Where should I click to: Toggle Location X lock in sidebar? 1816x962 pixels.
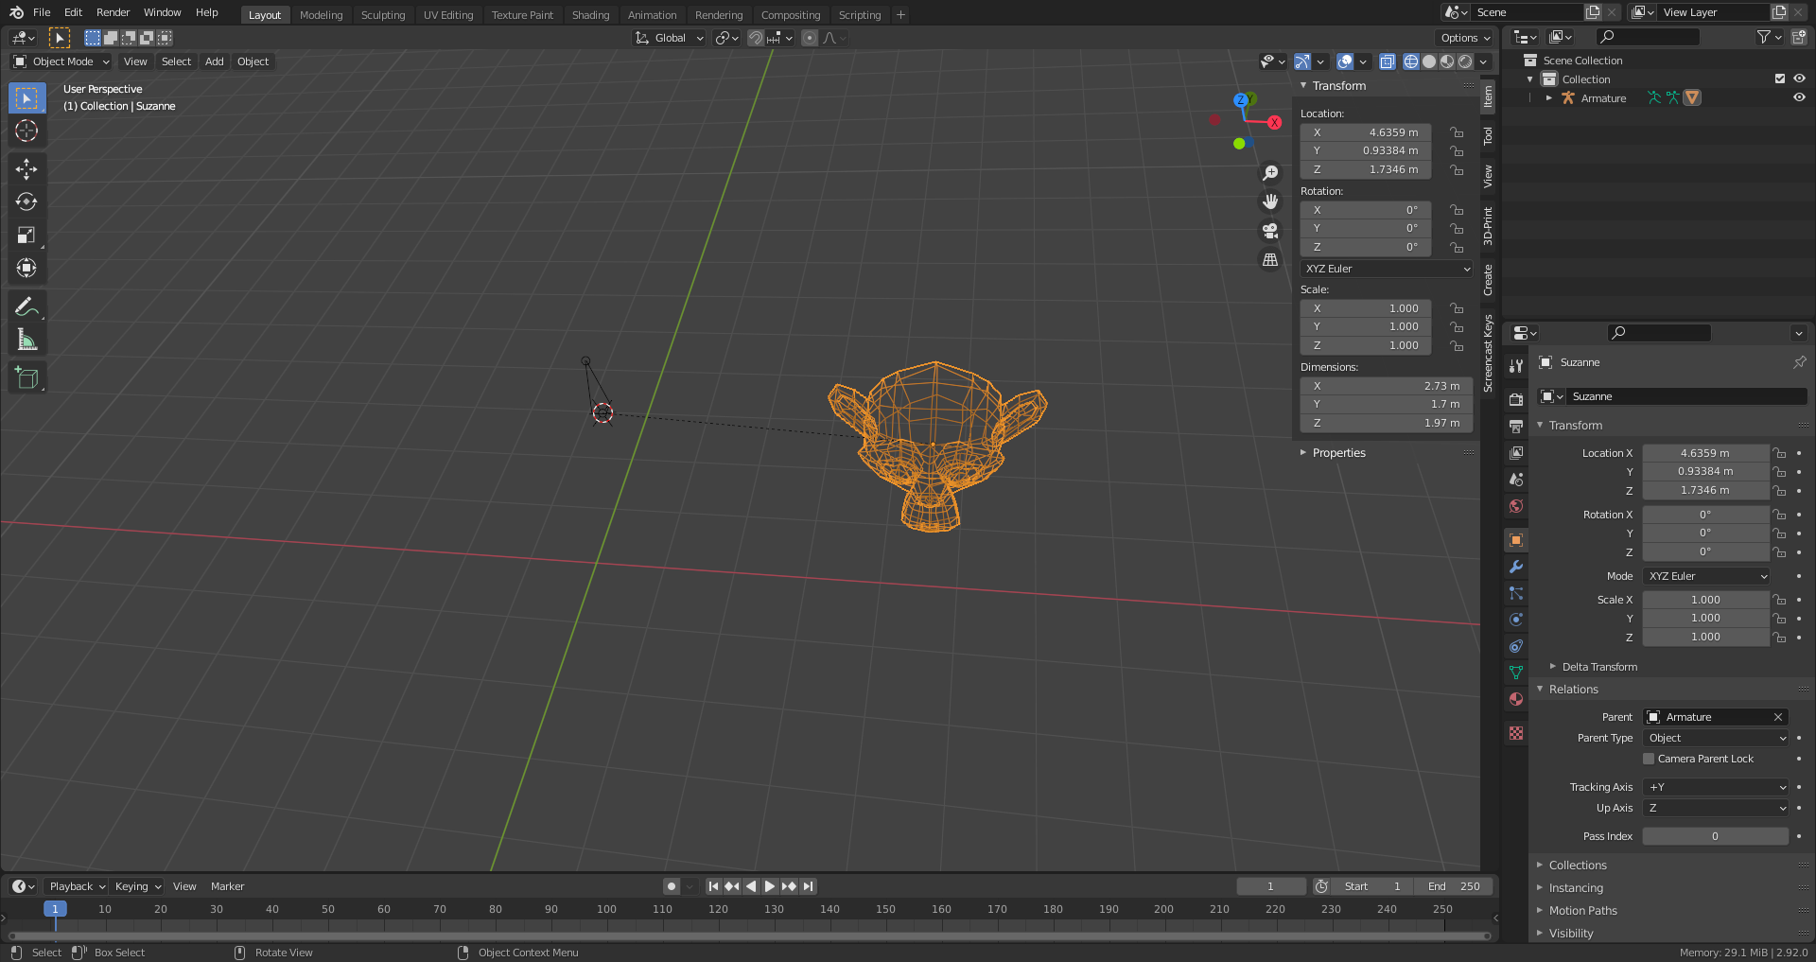pos(1458,132)
